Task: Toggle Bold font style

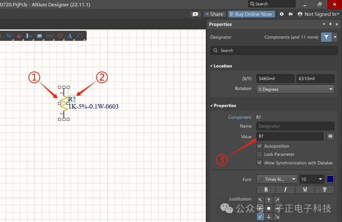Action: point(266,189)
